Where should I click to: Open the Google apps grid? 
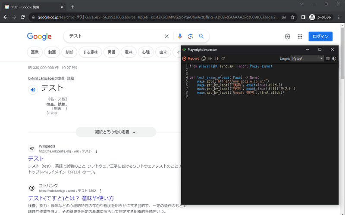pyautogui.click(x=300, y=37)
